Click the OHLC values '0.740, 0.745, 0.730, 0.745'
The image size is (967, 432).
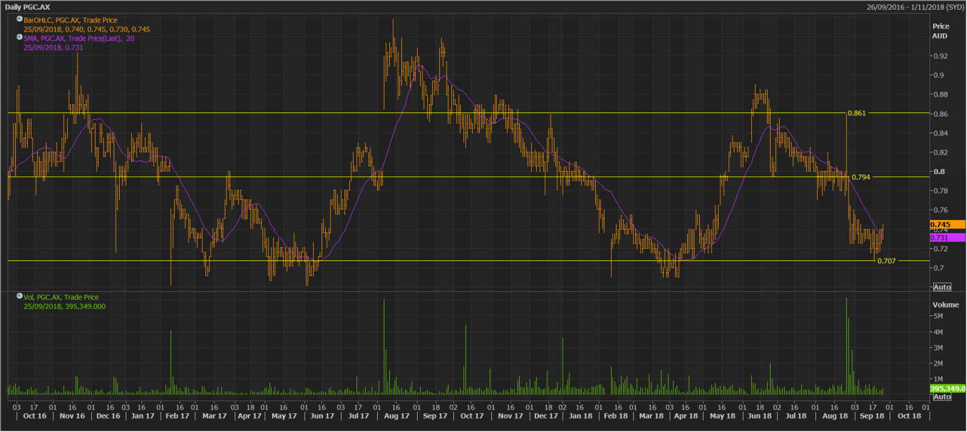coord(108,30)
